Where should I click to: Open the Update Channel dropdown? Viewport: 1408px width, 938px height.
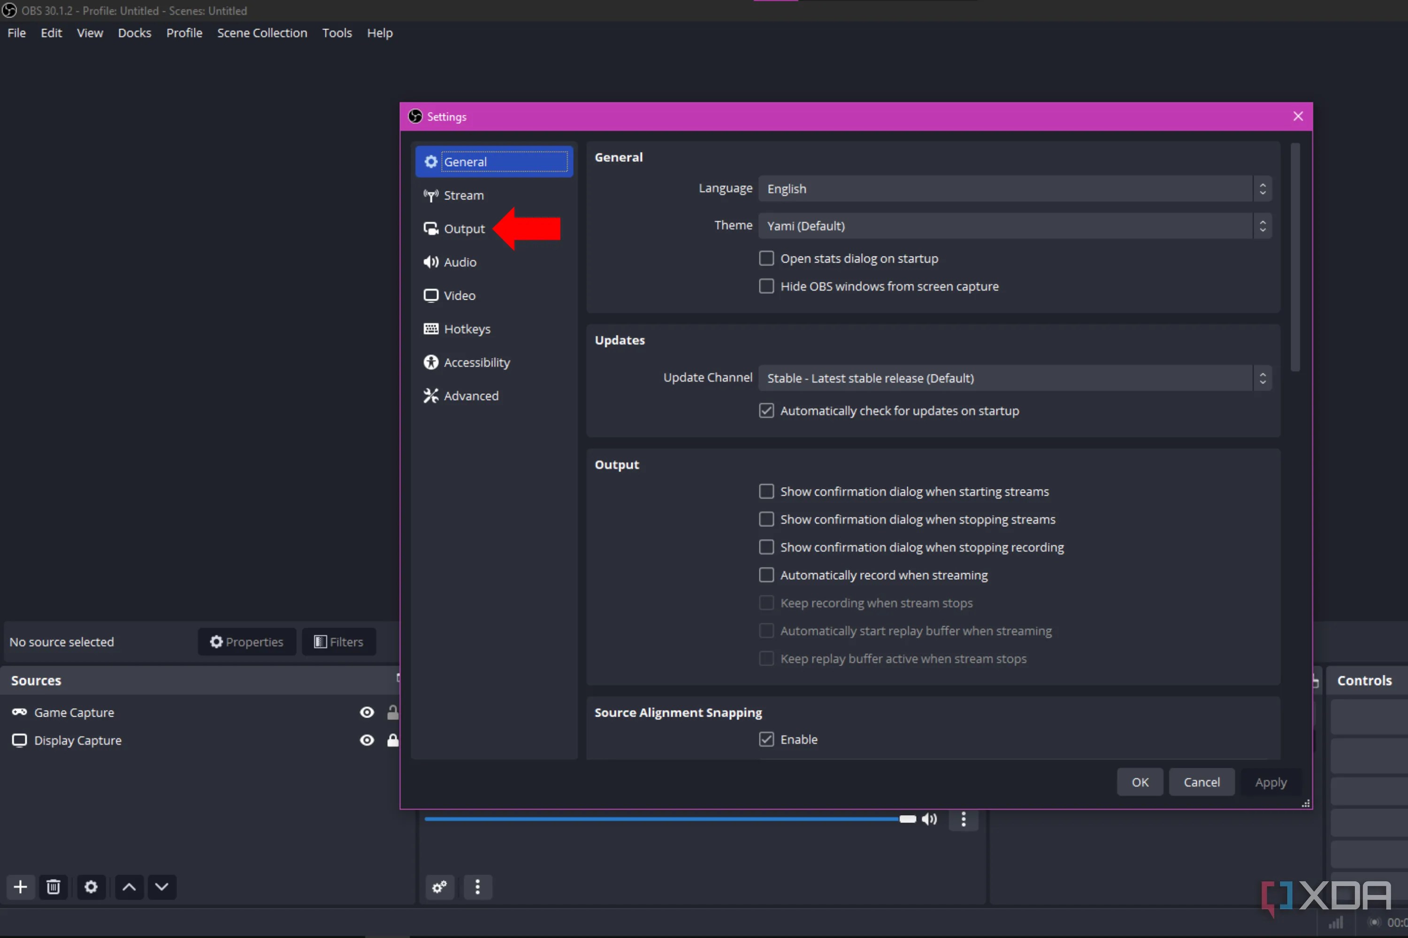[1014, 378]
